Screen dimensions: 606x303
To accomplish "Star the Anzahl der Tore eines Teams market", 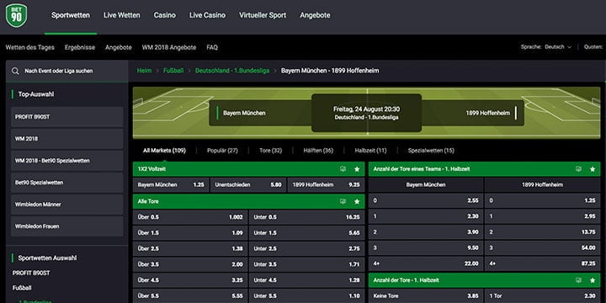I will tap(593, 169).
